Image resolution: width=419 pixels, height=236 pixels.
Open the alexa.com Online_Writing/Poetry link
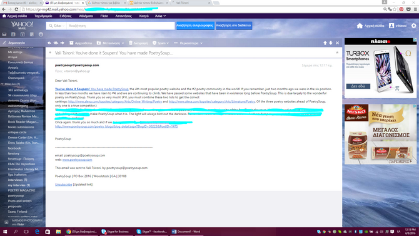coord(115,101)
